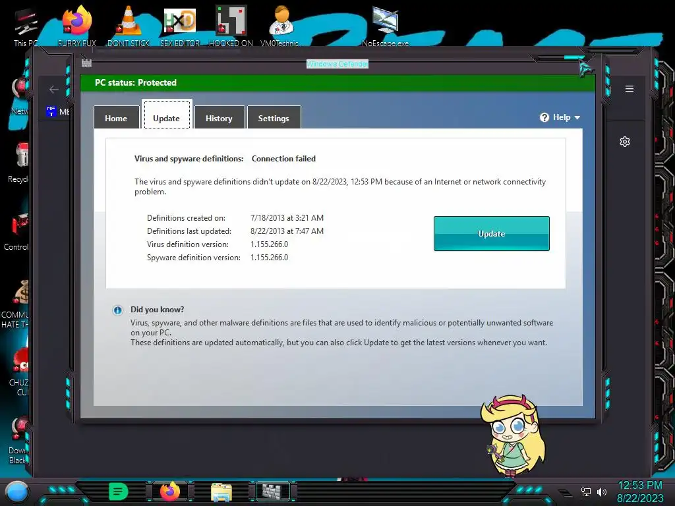Image resolution: width=675 pixels, height=506 pixels.
Task: Click the gear icon in background window
Action: pos(625,142)
